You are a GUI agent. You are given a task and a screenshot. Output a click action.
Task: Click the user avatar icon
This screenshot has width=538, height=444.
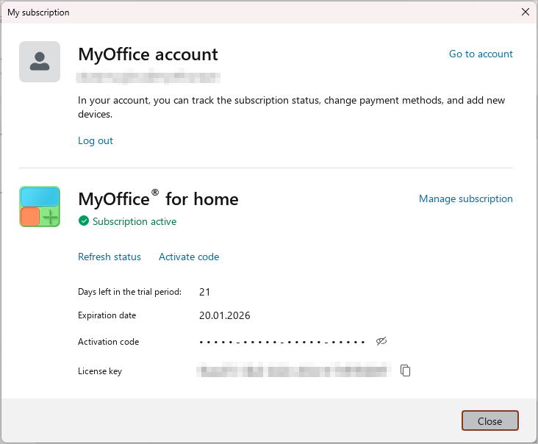[40, 62]
